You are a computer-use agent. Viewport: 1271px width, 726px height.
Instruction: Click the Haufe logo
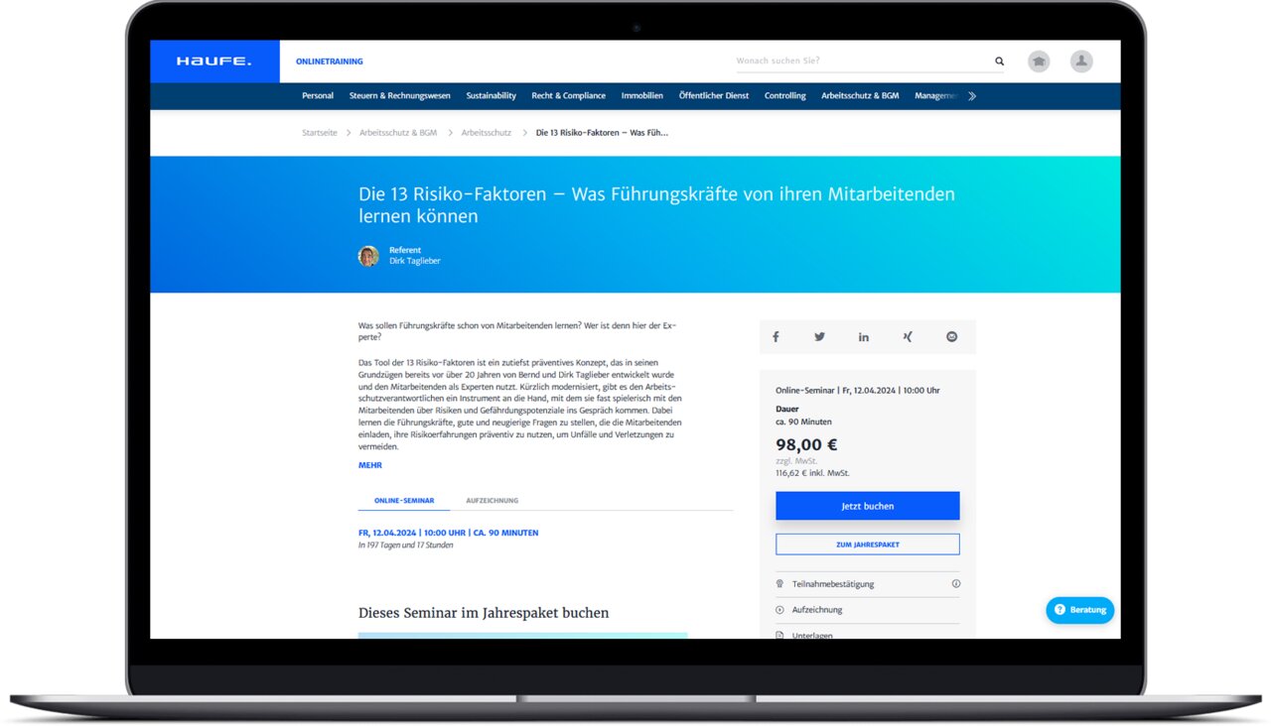[x=214, y=61]
